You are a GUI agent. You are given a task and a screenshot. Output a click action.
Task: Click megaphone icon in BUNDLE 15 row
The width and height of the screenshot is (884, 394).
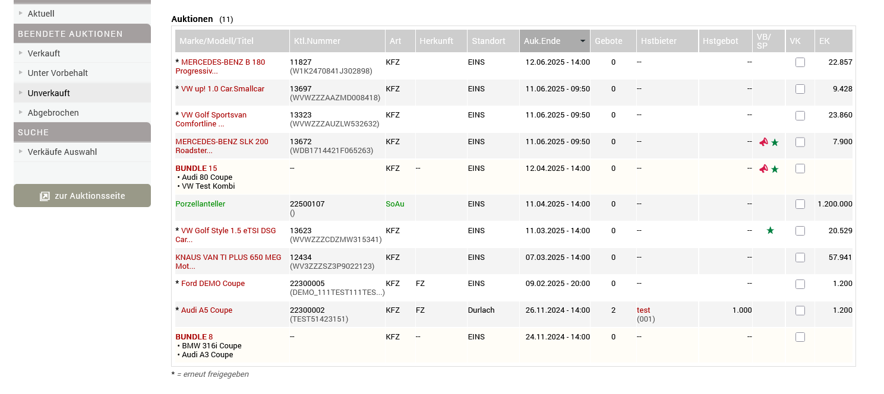(763, 169)
